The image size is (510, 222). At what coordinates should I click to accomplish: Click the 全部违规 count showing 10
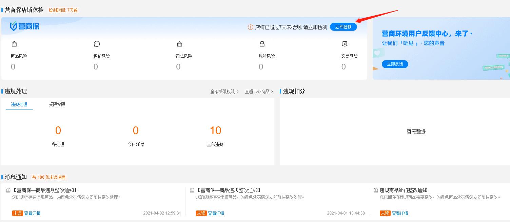[x=215, y=130]
